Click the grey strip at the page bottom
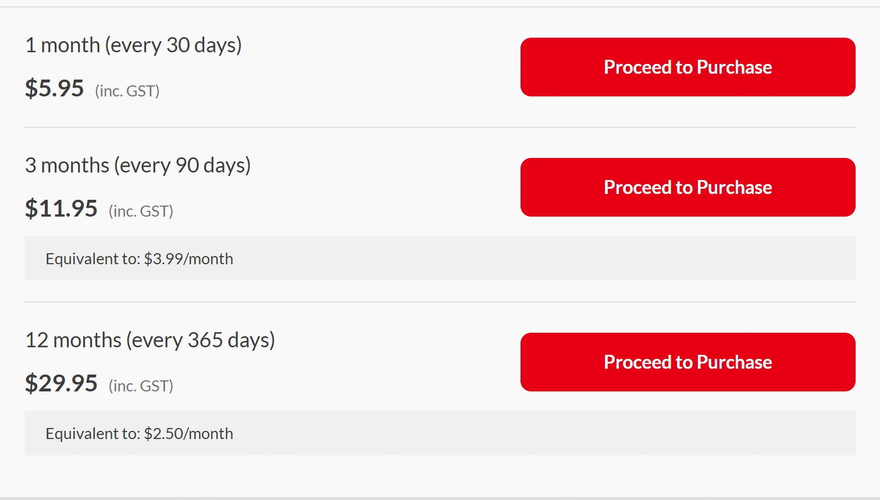Screen dimensions: 880x500 pos(440,498)
